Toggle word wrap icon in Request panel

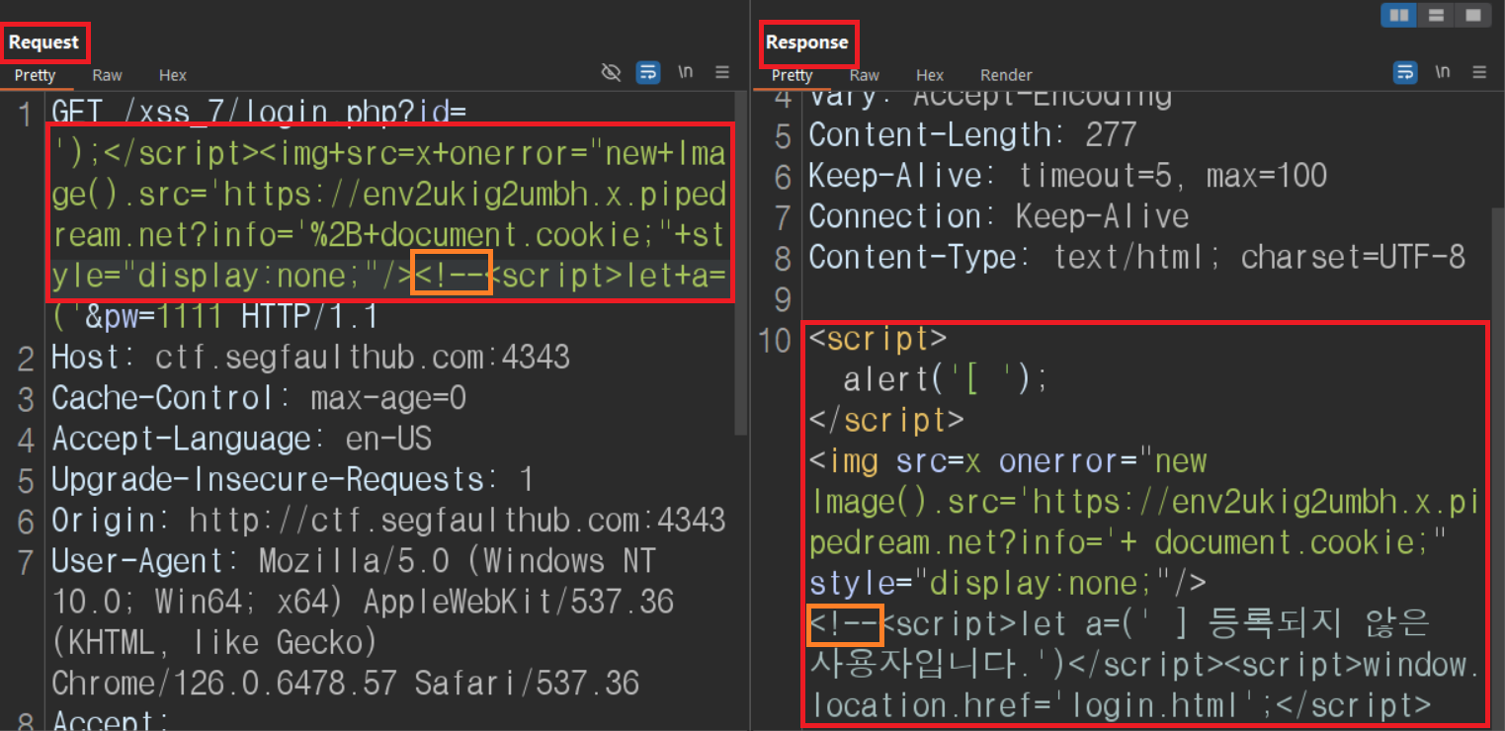coord(648,72)
